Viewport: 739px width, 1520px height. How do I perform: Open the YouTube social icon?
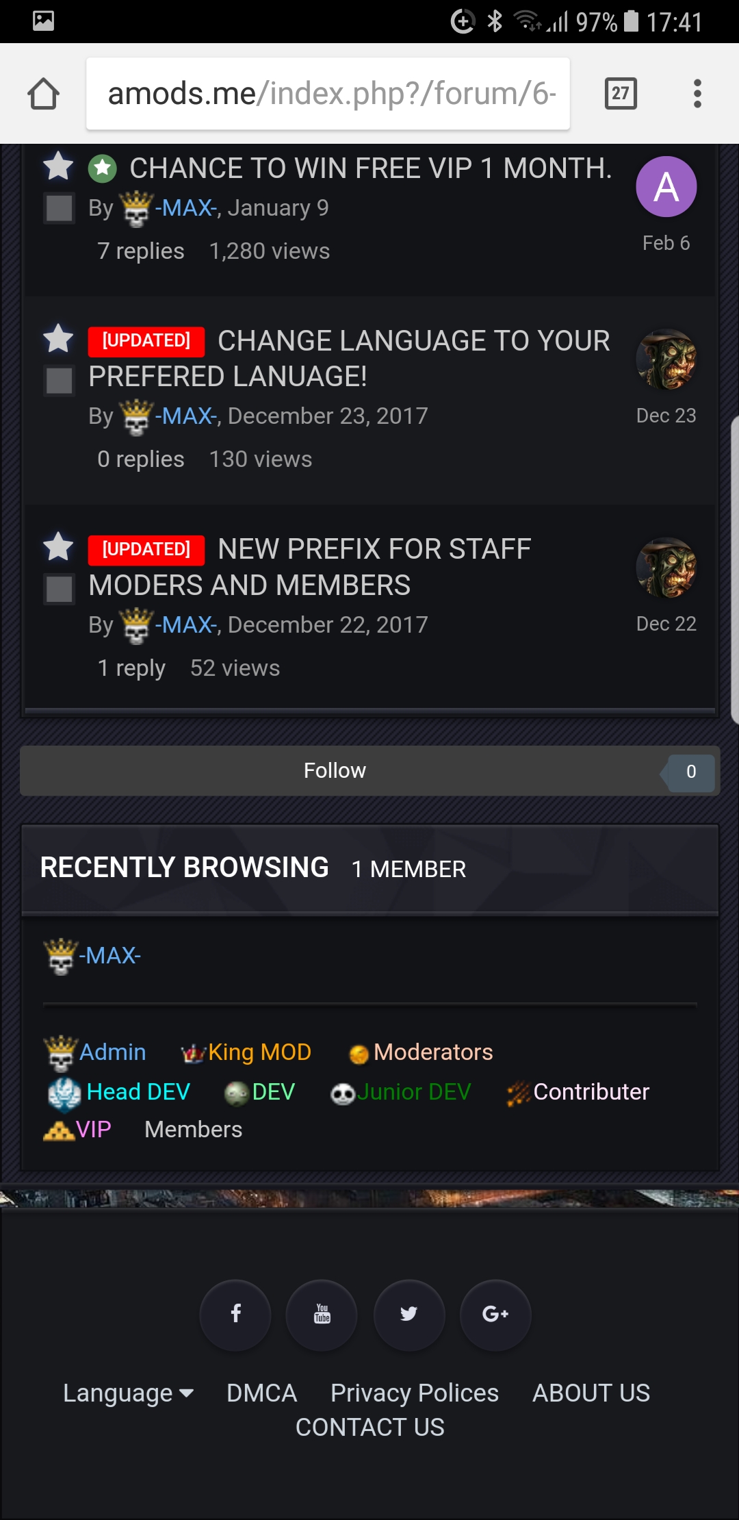(322, 1315)
